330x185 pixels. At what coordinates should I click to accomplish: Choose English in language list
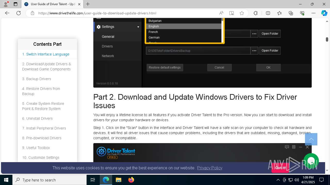pos(184,26)
